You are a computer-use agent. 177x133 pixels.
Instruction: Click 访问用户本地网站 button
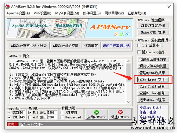pos(116,46)
